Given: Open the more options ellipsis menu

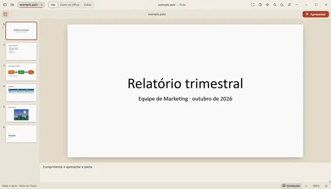Looking at the screenshot, I should (297, 5).
